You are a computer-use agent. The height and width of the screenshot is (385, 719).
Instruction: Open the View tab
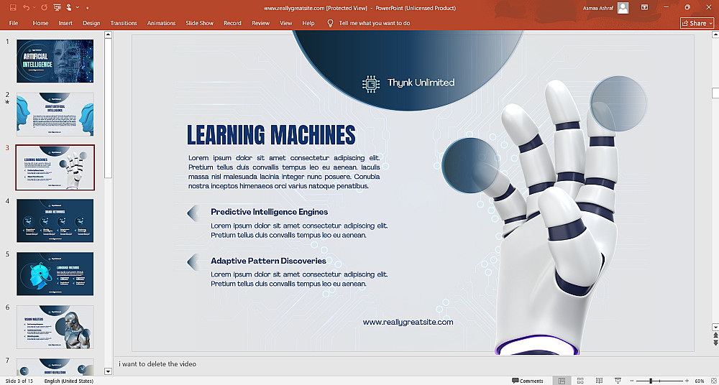285,23
